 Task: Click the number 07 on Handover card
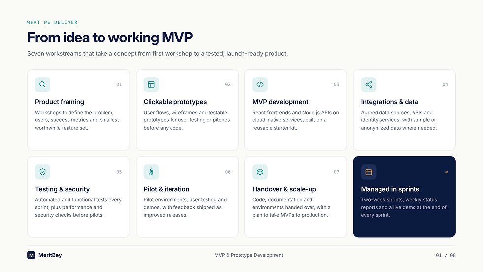tap(336, 172)
